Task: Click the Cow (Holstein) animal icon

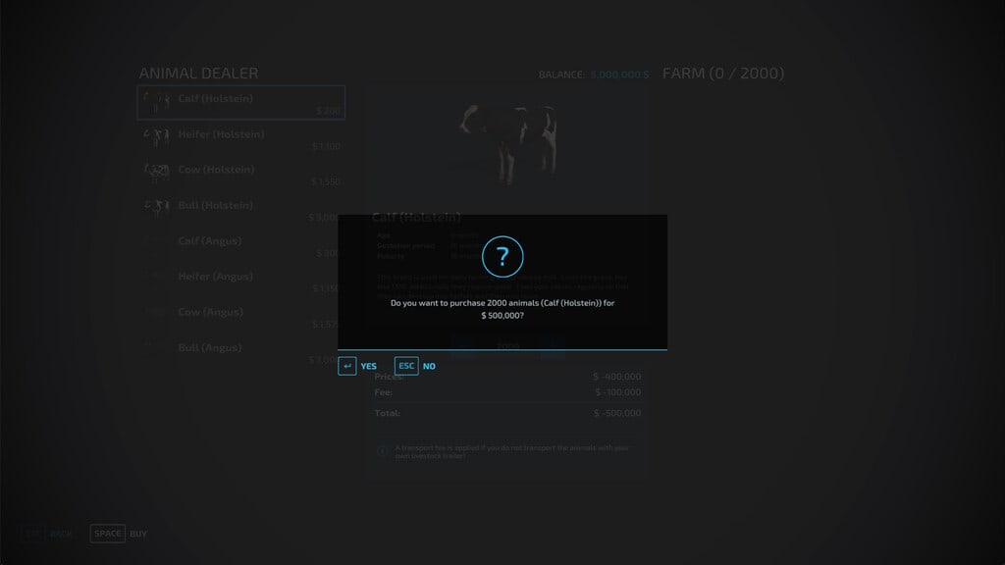Action: 157,171
